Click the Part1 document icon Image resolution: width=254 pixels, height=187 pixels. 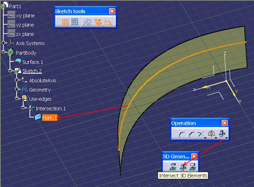[4, 6]
